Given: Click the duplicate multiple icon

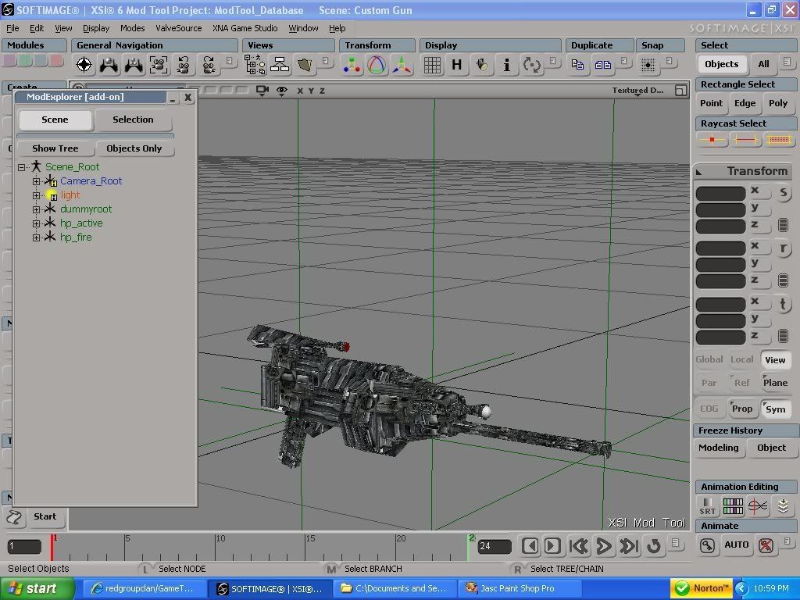Looking at the screenshot, I should click(602, 65).
